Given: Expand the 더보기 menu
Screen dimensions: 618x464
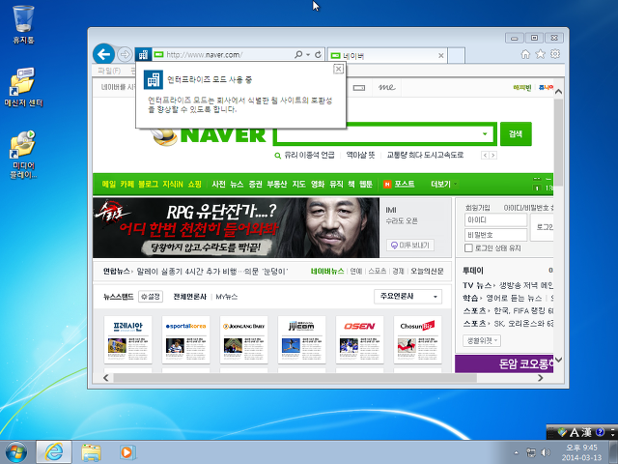Looking at the screenshot, I should [x=444, y=184].
